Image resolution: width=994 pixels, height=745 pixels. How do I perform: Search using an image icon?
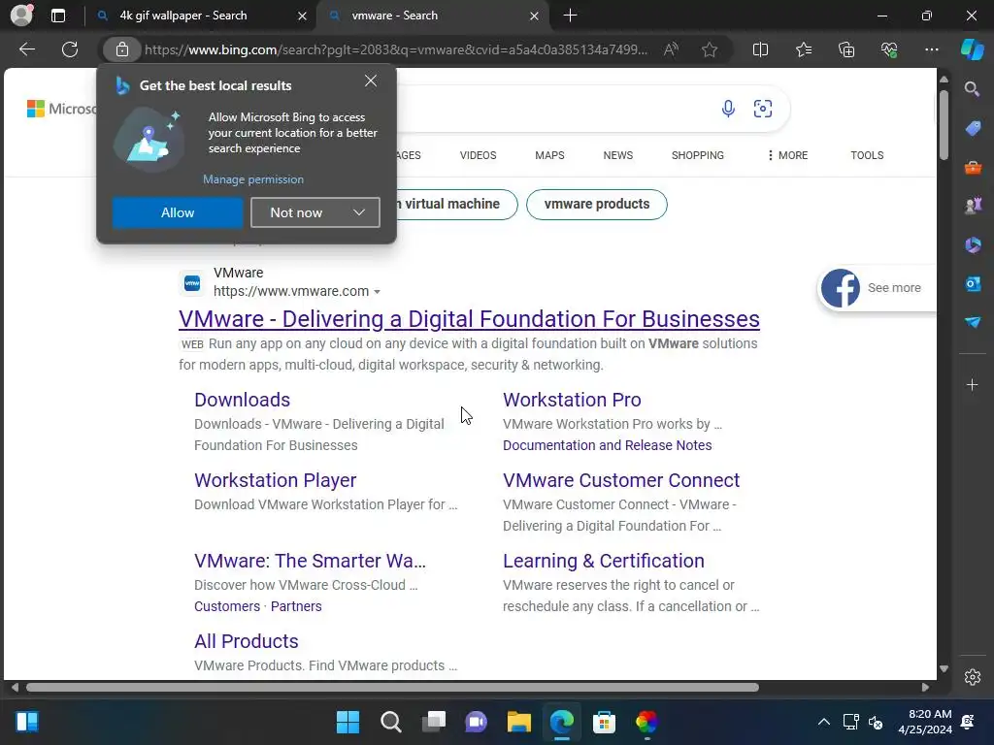[763, 109]
